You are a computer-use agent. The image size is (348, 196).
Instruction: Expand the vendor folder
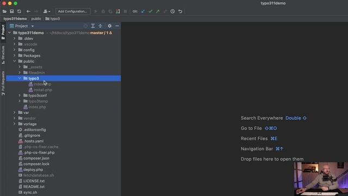coord(15,118)
